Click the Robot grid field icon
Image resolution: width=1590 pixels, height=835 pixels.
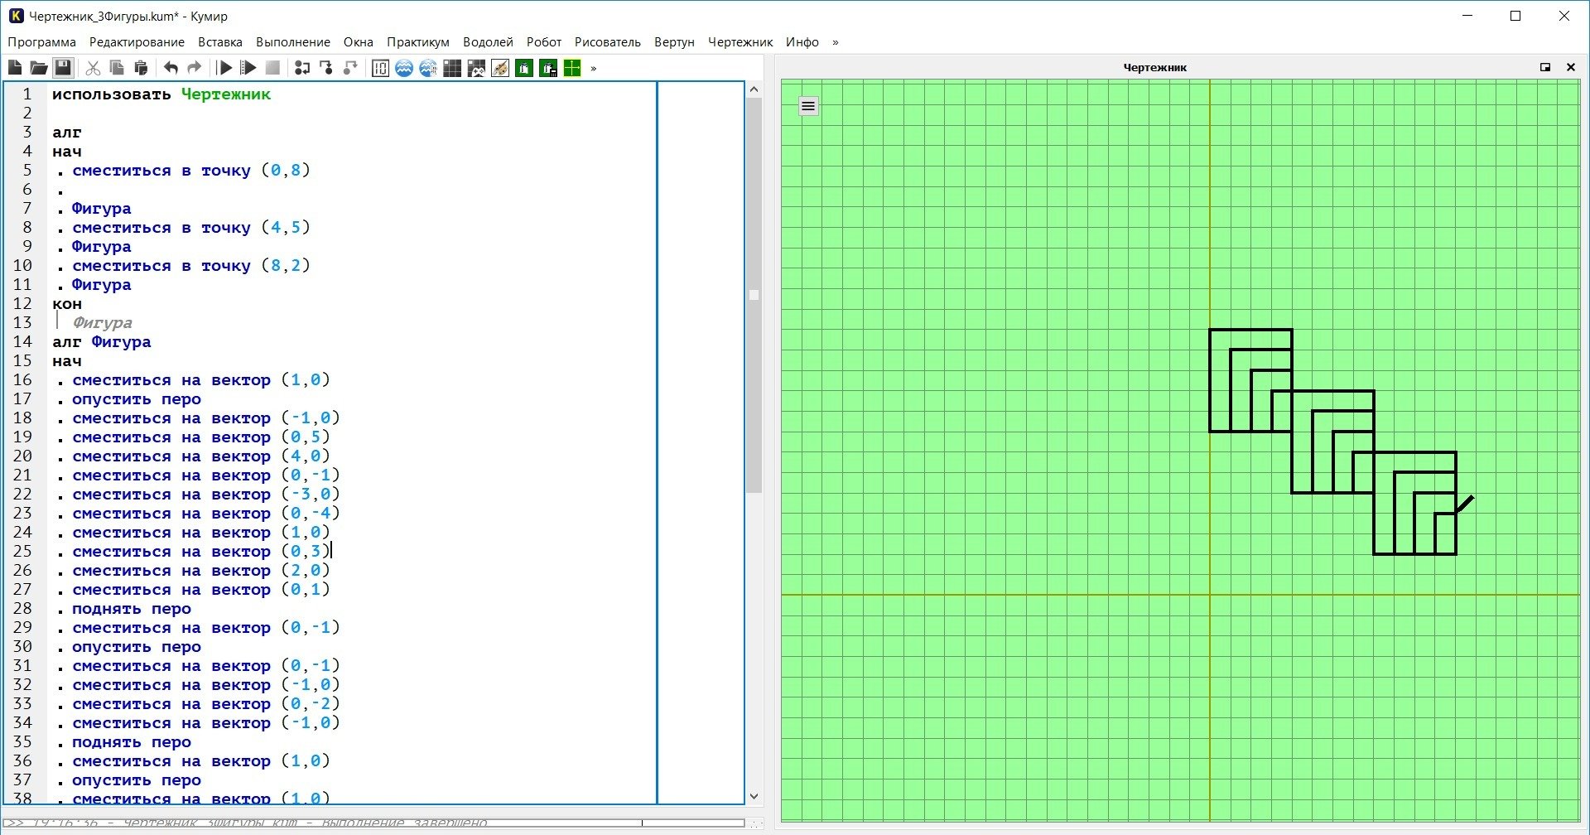(x=452, y=68)
